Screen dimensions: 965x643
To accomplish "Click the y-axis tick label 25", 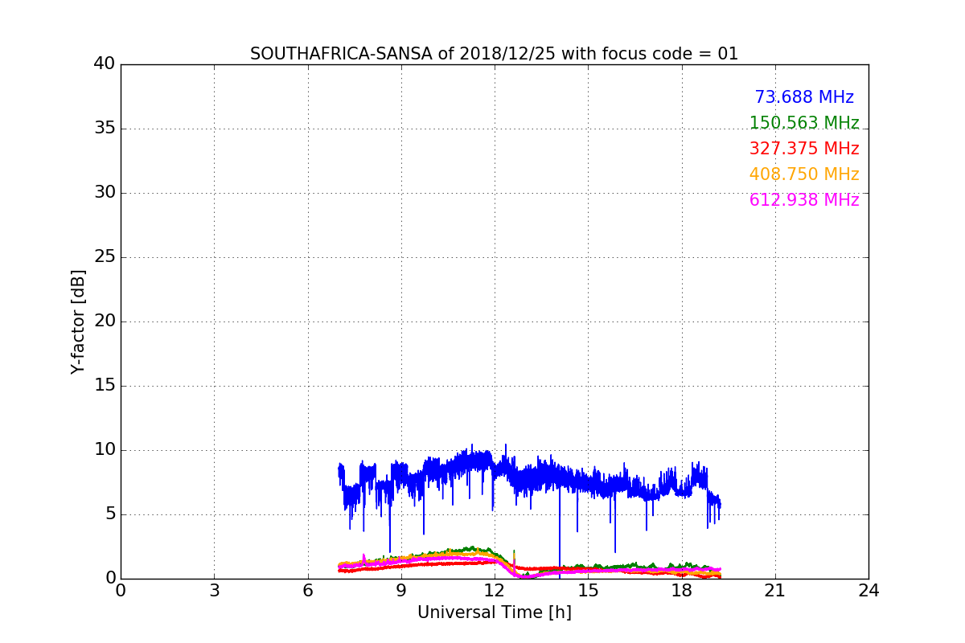I will 105,257.
